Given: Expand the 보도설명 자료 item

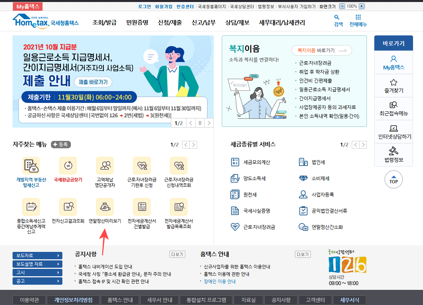Looking at the screenshot, I should (x=38, y=264).
